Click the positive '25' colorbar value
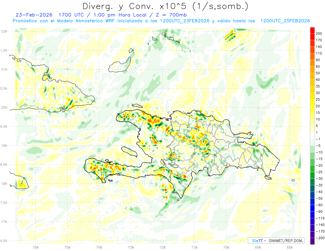Image resolution: width=325 pixels, height=251 pixels. point(318,99)
